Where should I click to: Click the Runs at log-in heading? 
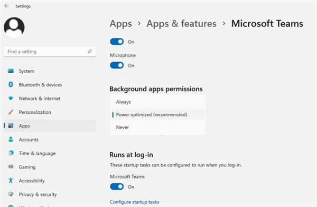tap(131, 155)
